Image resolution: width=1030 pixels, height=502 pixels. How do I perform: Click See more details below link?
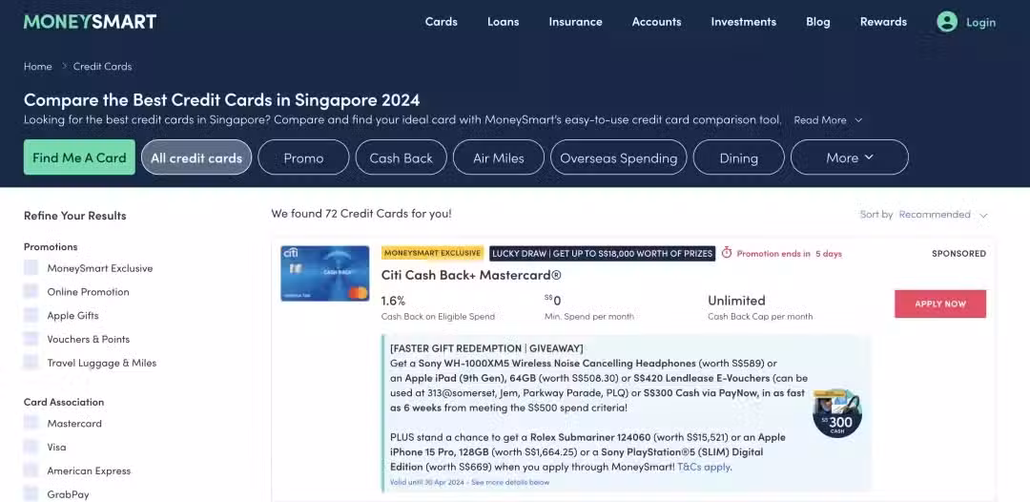coord(509,482)
